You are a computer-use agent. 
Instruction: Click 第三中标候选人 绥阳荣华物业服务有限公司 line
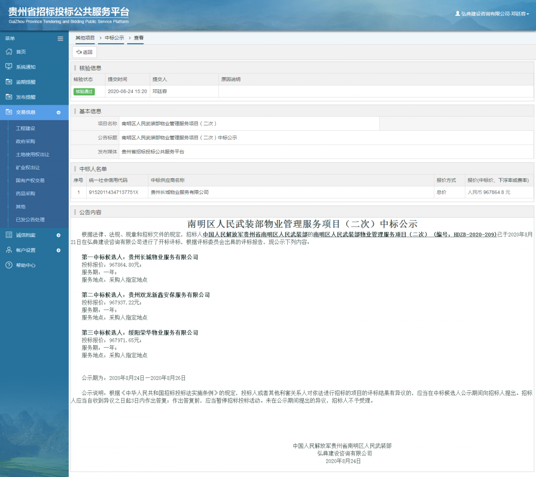tap(140, 333)
